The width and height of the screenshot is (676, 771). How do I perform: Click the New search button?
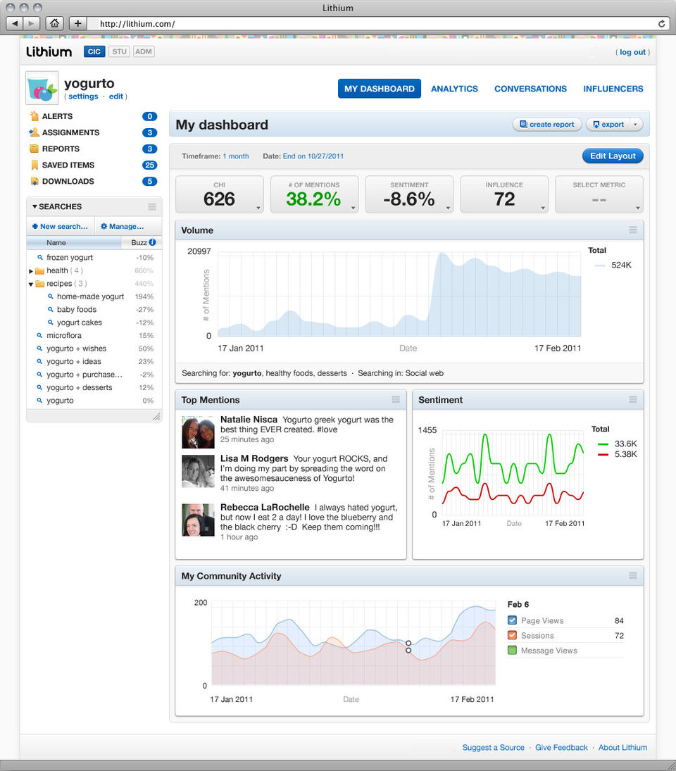point(60,226)
